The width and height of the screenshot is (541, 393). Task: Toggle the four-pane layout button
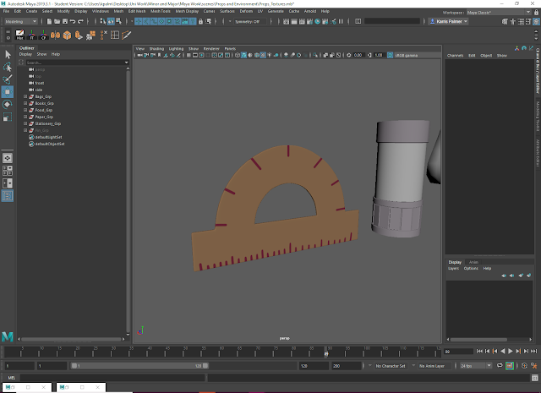[x=8, y=169]
